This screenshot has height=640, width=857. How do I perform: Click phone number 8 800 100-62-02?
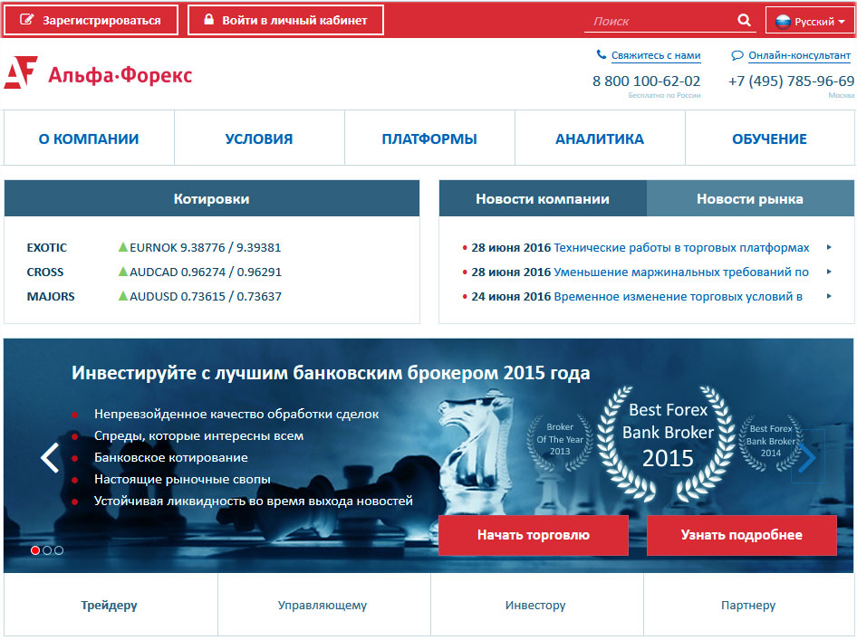pyautogui.click(x=647, y=81)
